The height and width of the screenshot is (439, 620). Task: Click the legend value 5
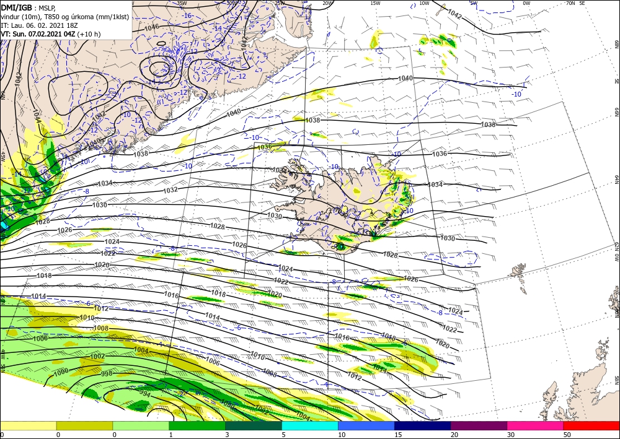click(x=283, y=435)
